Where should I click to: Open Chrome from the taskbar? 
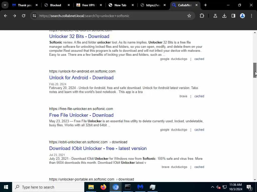(x=115, y=187)
